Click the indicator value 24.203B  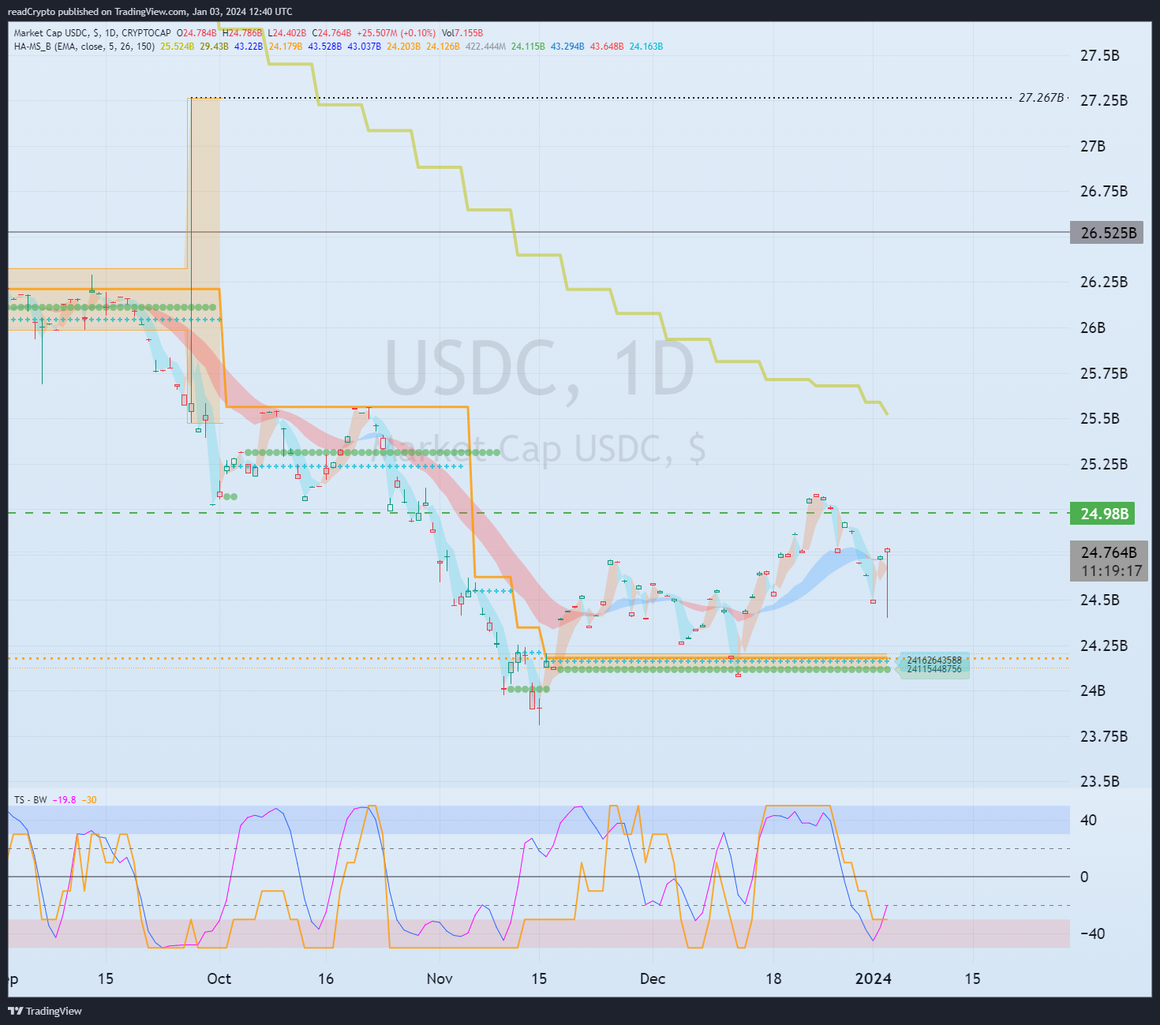click(x=403, y=47)
